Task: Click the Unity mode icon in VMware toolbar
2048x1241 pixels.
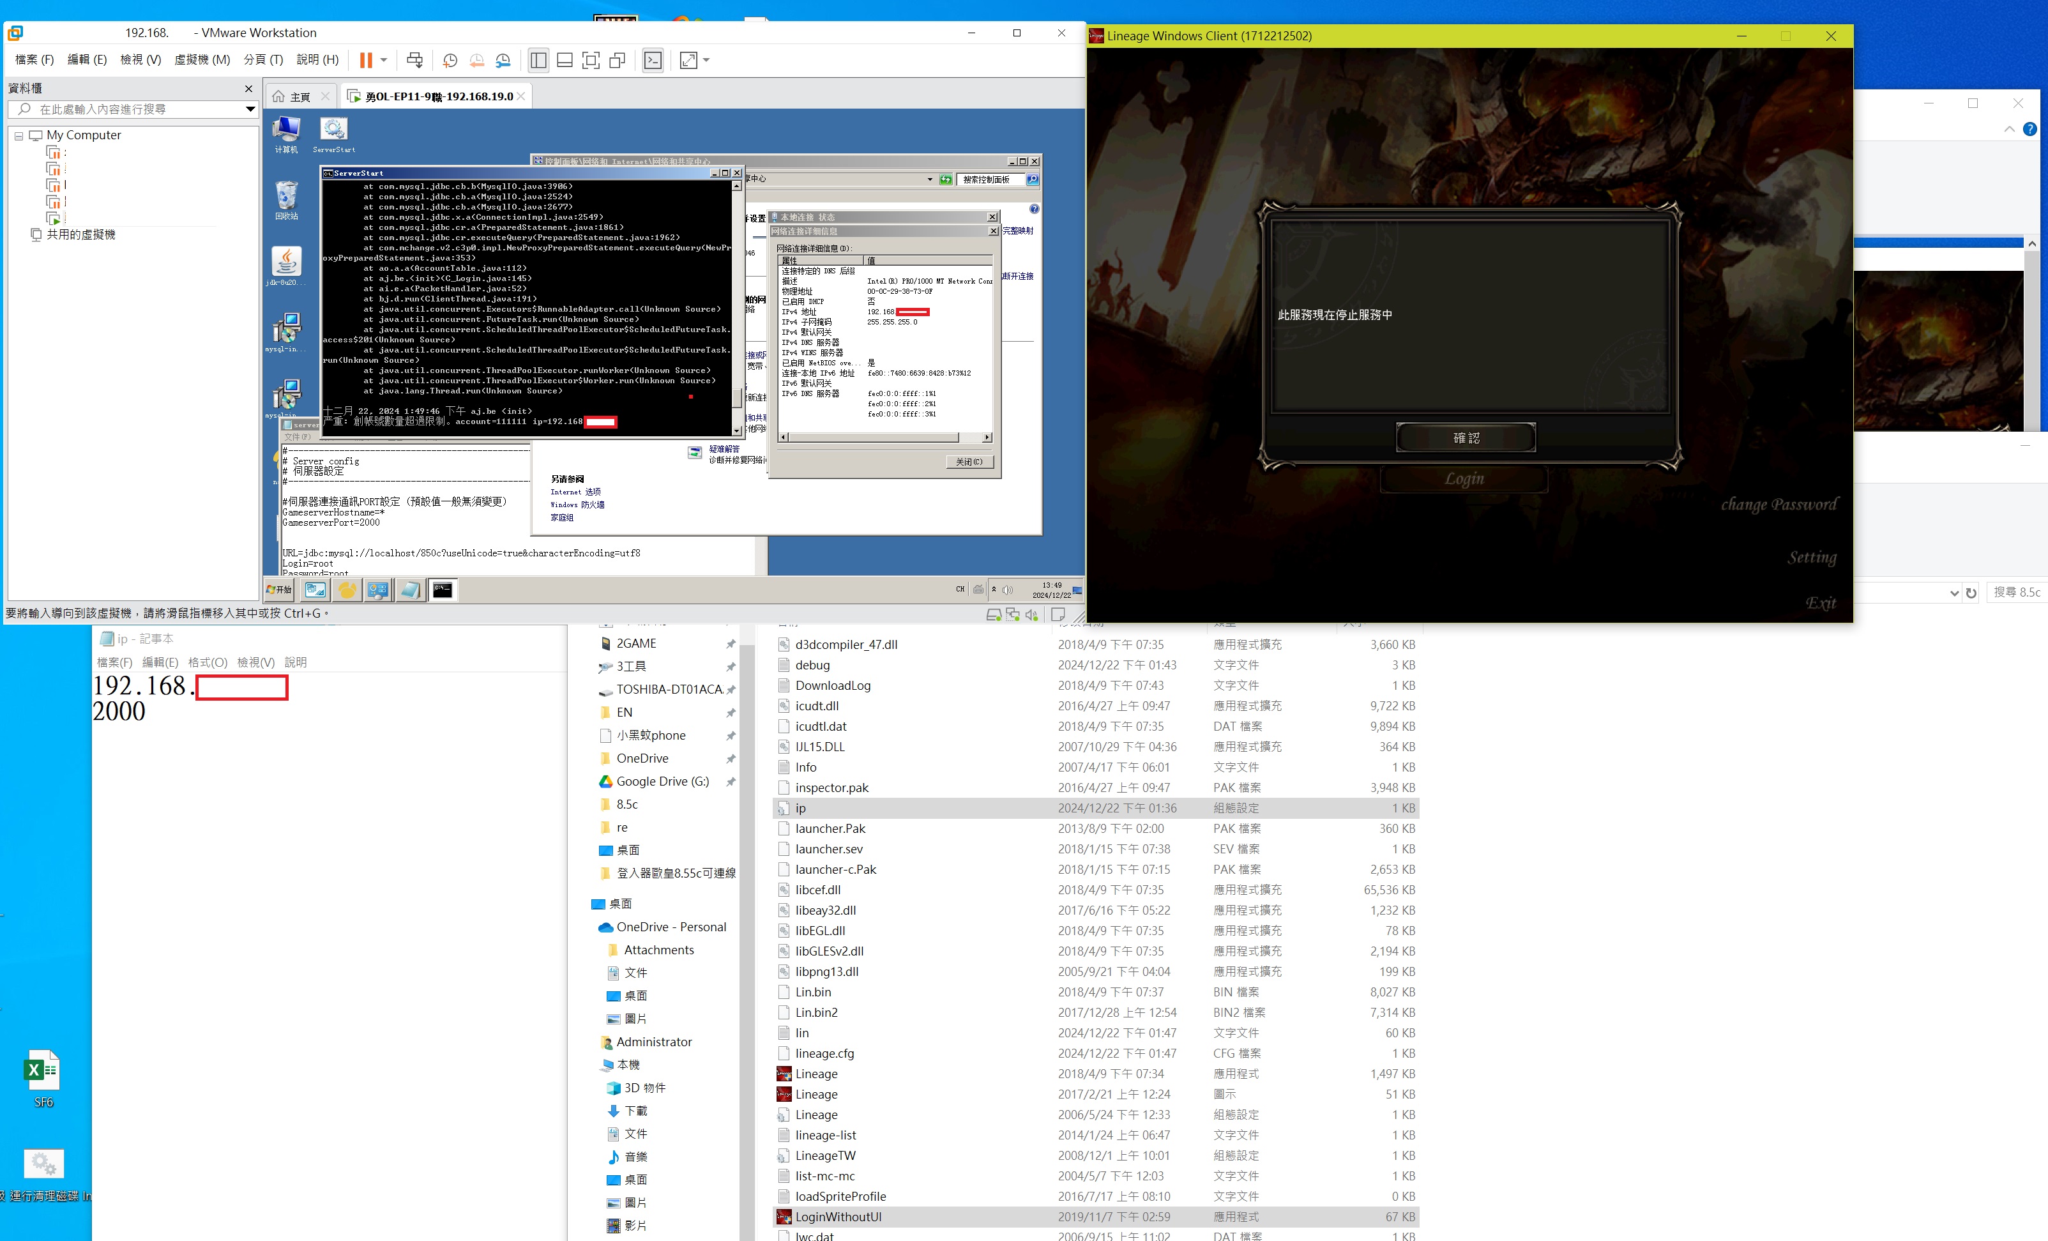Action: (618, 60)
